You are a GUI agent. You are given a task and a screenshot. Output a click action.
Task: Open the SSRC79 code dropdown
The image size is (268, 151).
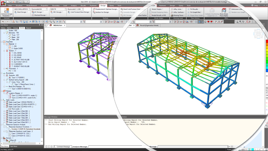[x=58, y=9]
